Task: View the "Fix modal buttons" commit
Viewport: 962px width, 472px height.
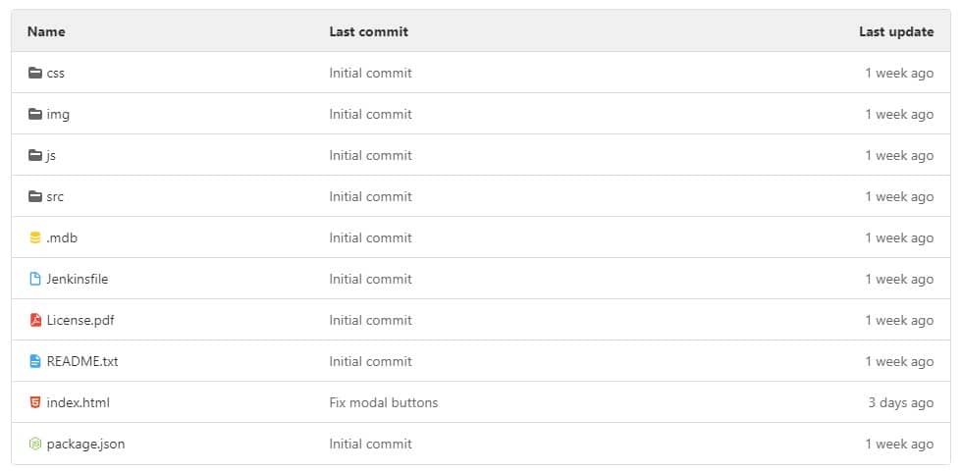Action: tap(384, 402)
